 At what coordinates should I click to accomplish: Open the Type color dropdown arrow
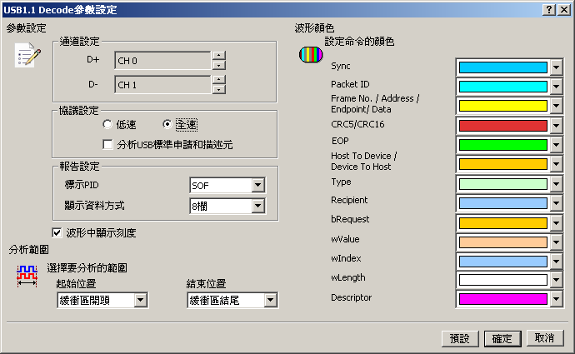557,184
